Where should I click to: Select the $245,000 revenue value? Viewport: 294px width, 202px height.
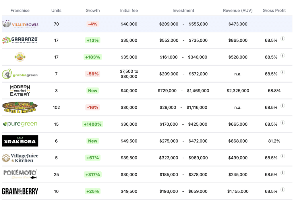pyautogui.click(x=238, y=174)
